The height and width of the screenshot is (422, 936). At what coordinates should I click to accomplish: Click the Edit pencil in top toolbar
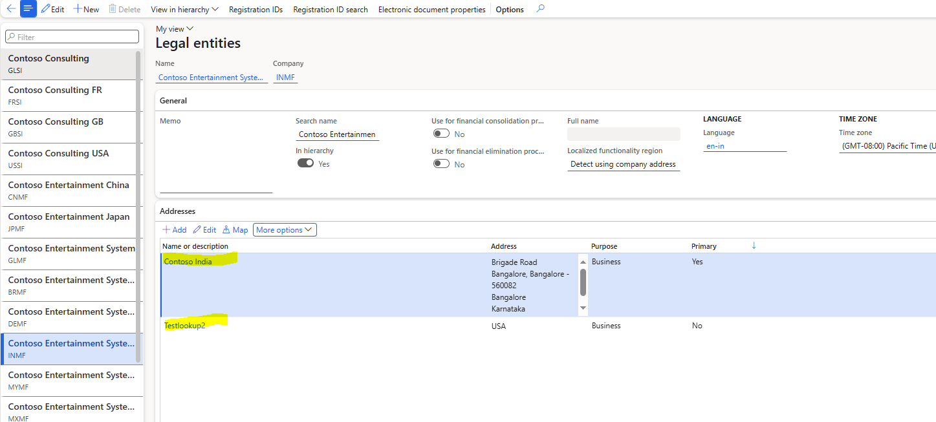coord(52,9)
